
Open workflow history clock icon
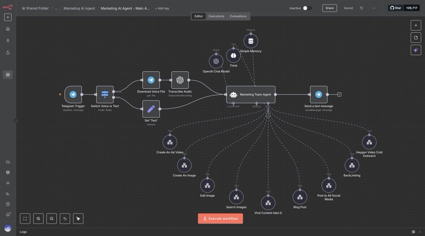click(362, 8)
